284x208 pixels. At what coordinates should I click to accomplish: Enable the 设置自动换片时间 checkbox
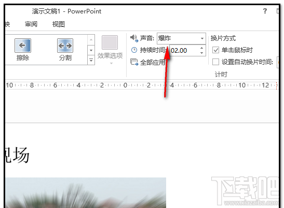coord(215,62)
